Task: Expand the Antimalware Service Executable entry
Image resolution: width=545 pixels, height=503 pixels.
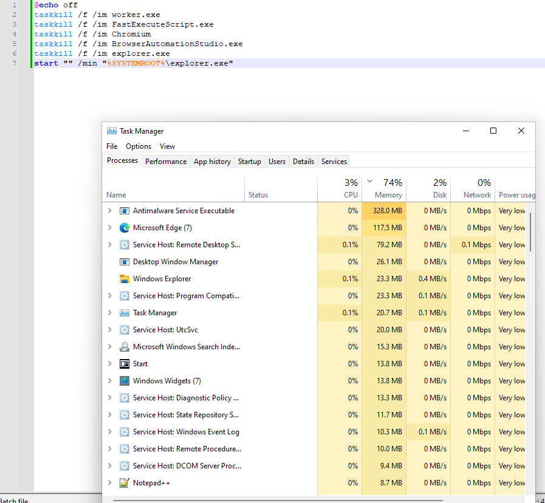Action: click(109, 211)
